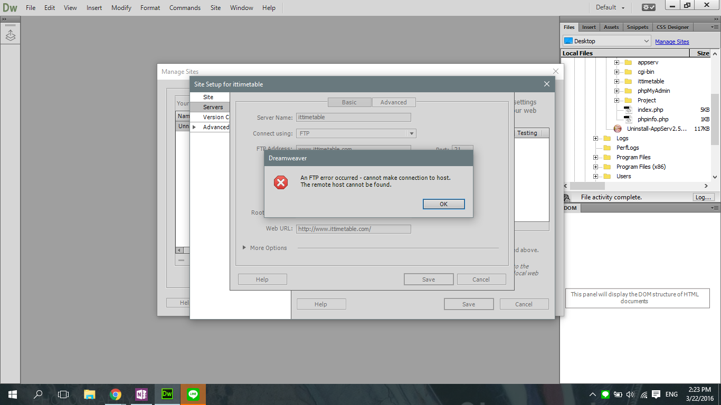Open the Site menu
Image resolution: width=721 pixels, height=405 pixels.
pos(215,7)
